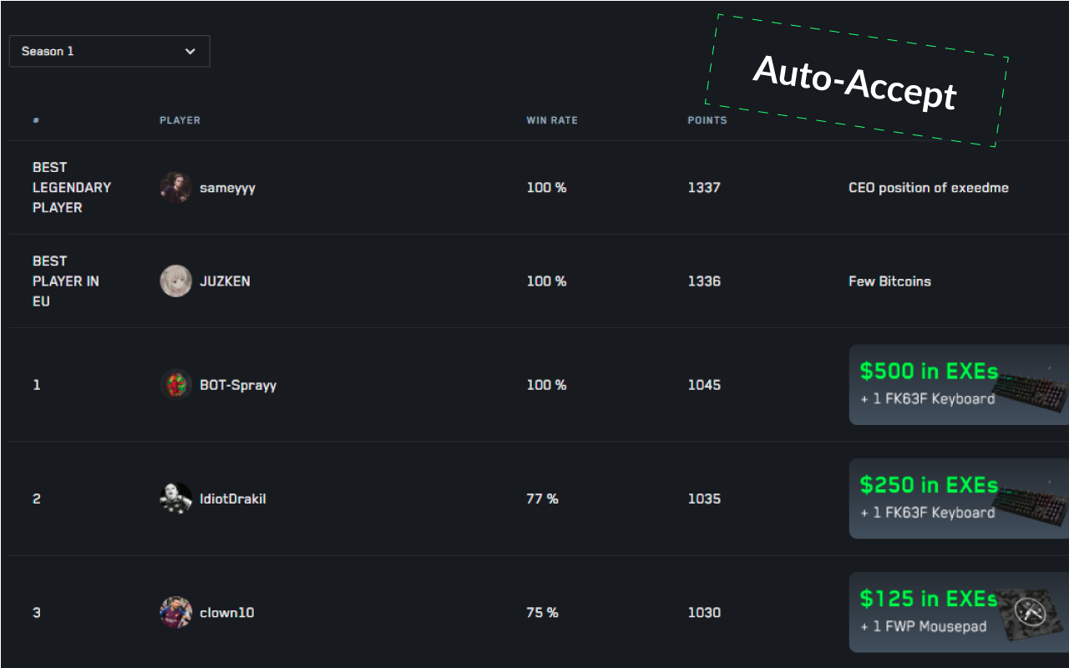Click IdiotDrakil's profile avatar

tap(175, 498)
